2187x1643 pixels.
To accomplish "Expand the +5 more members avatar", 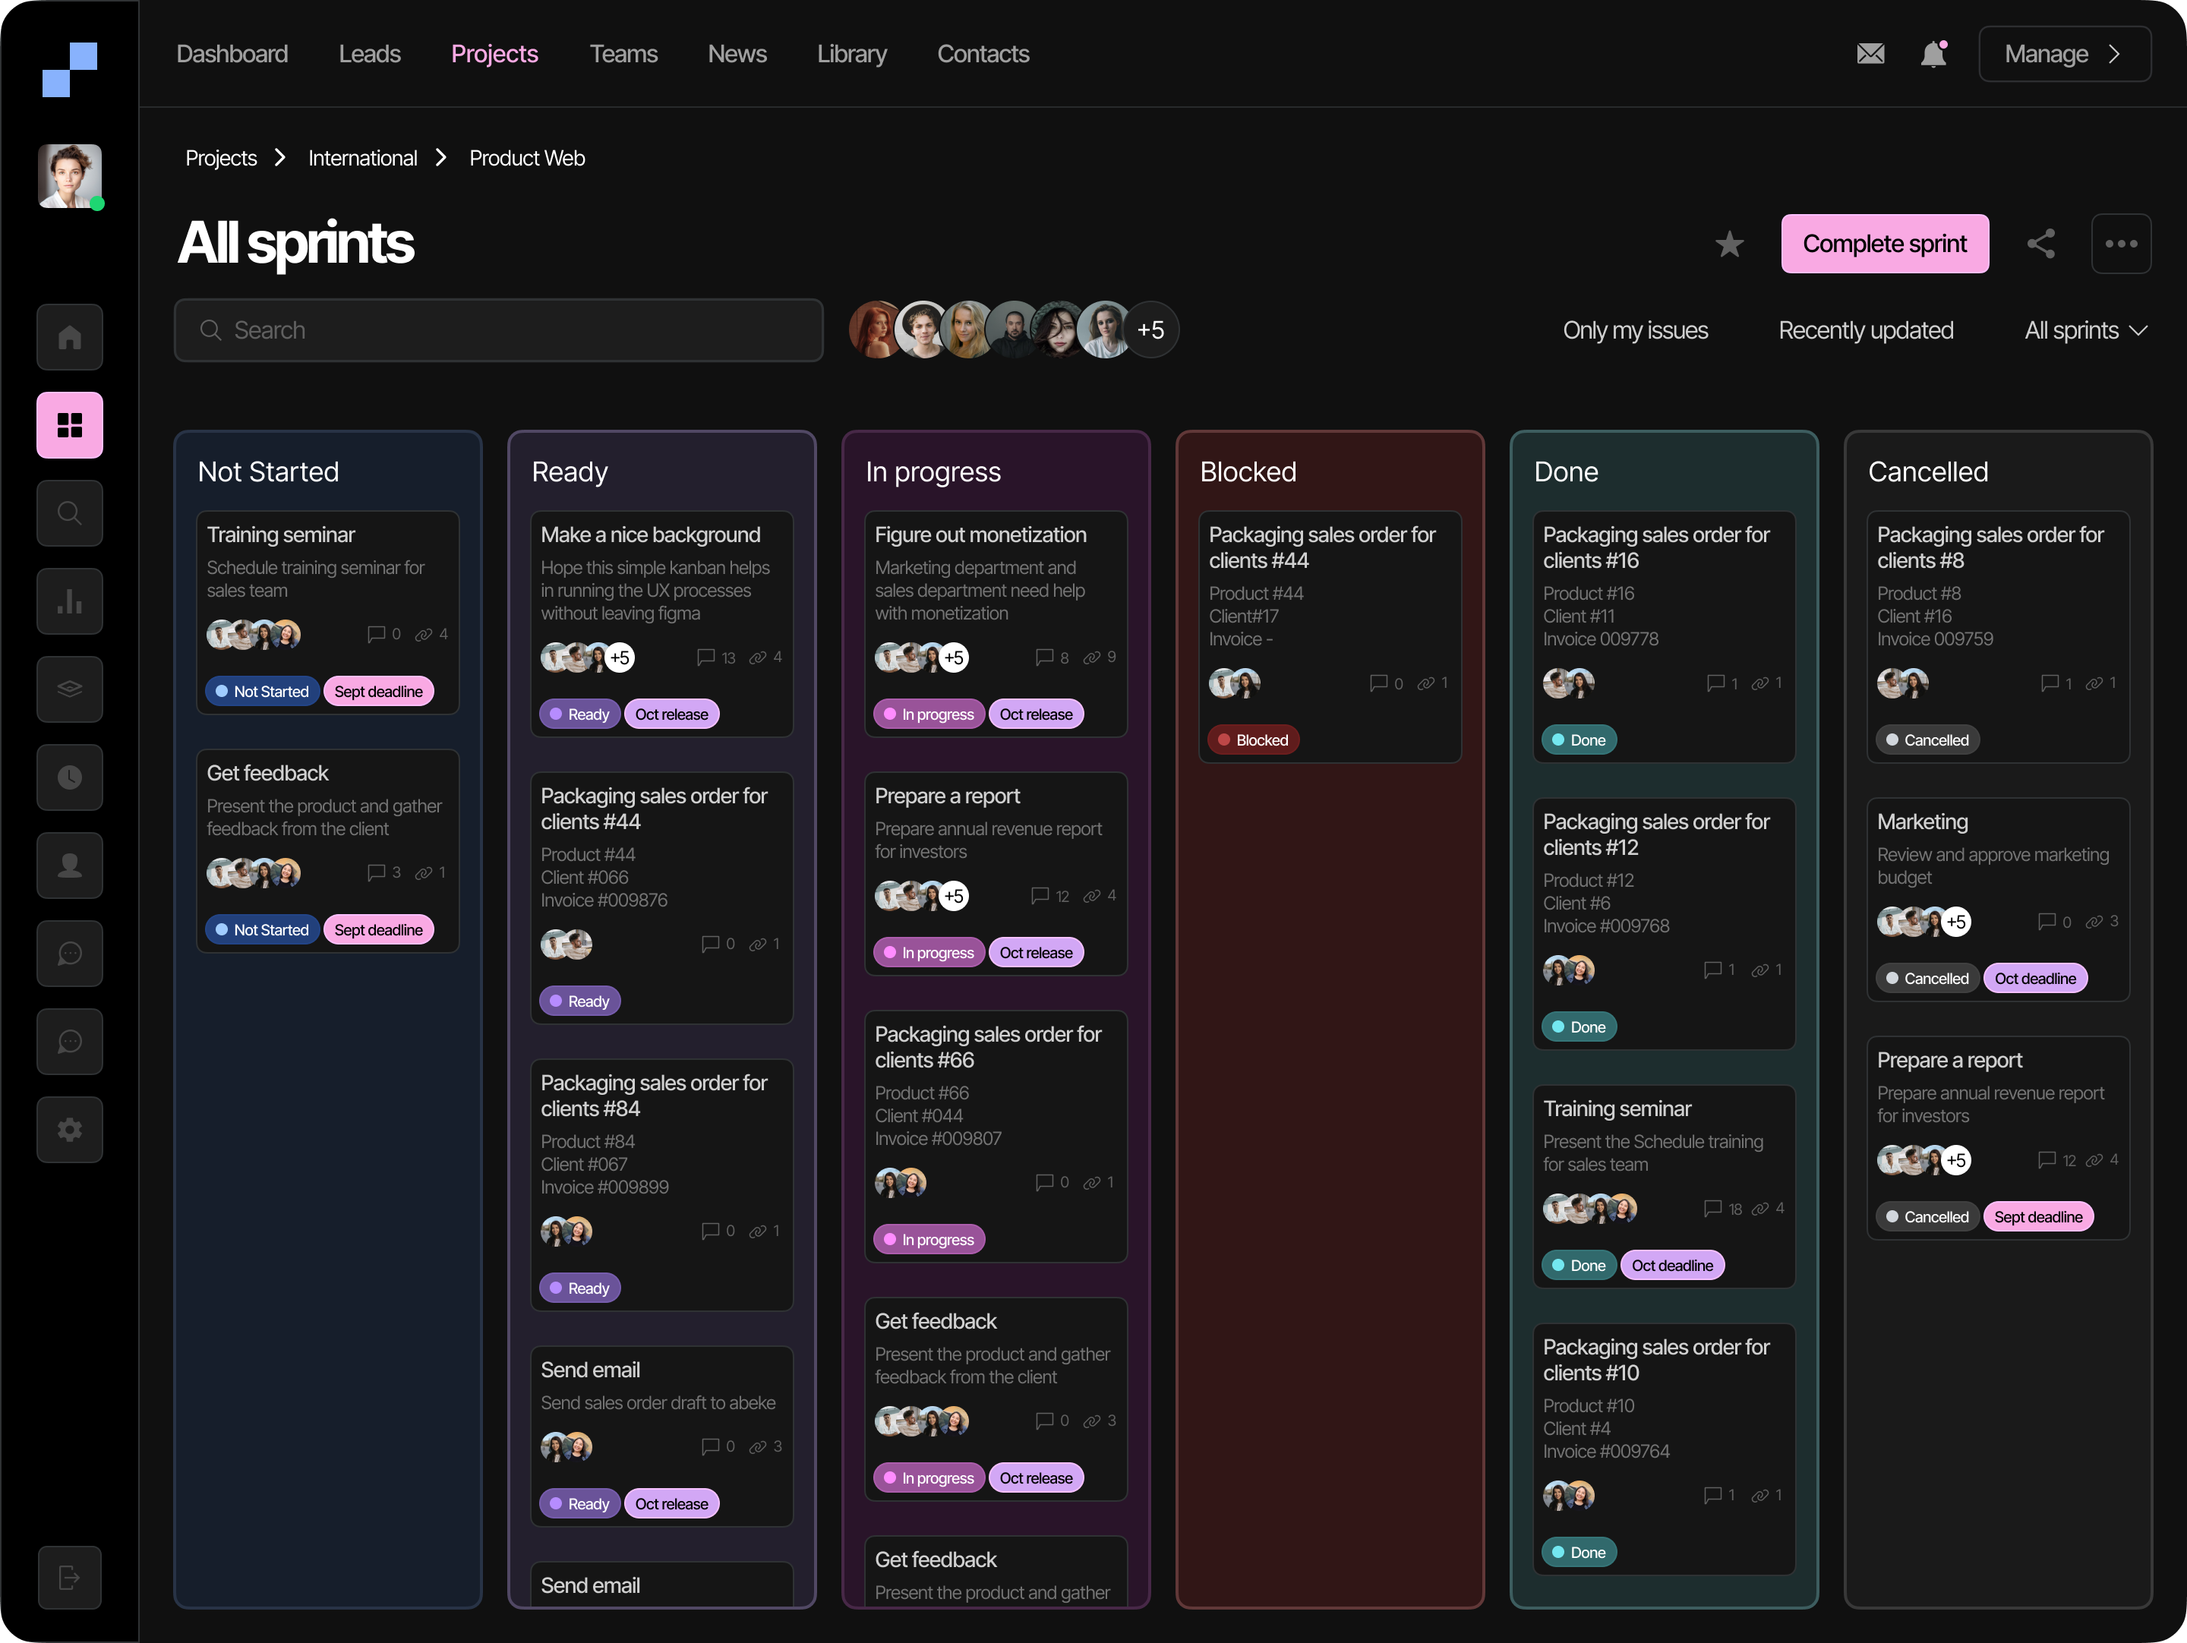I will click(x=1150, y=330).
